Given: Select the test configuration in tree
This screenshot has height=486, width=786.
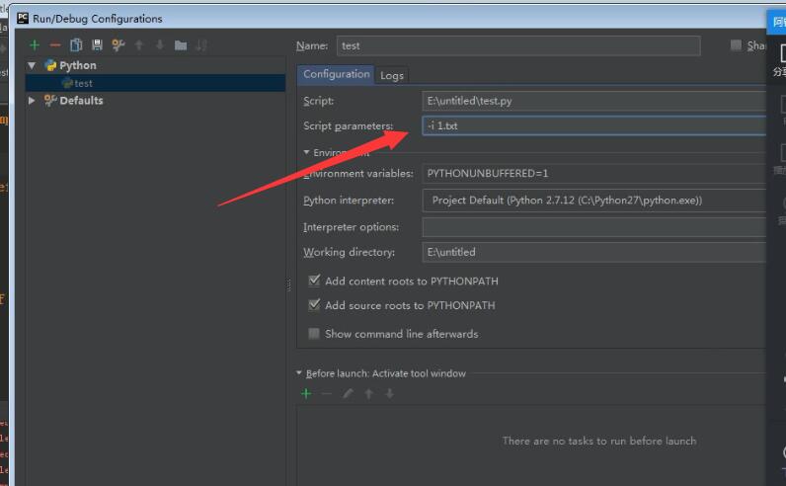Looking at the screenshot, I should 155,83.
